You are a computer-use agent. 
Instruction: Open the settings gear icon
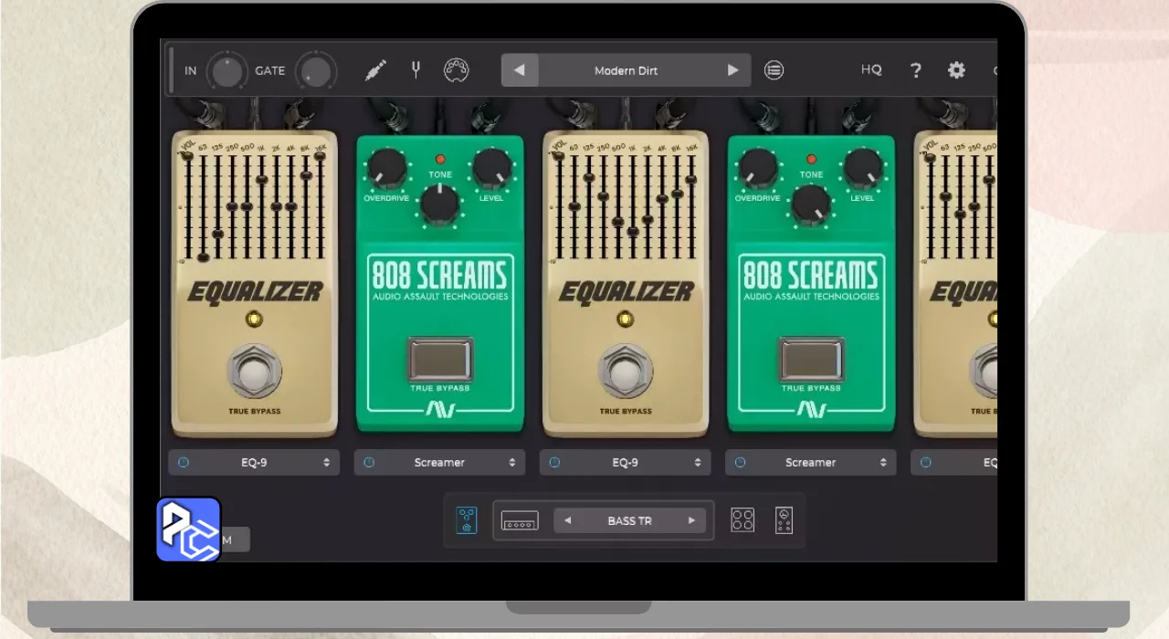pyautogui.click(x=956, y=70)
